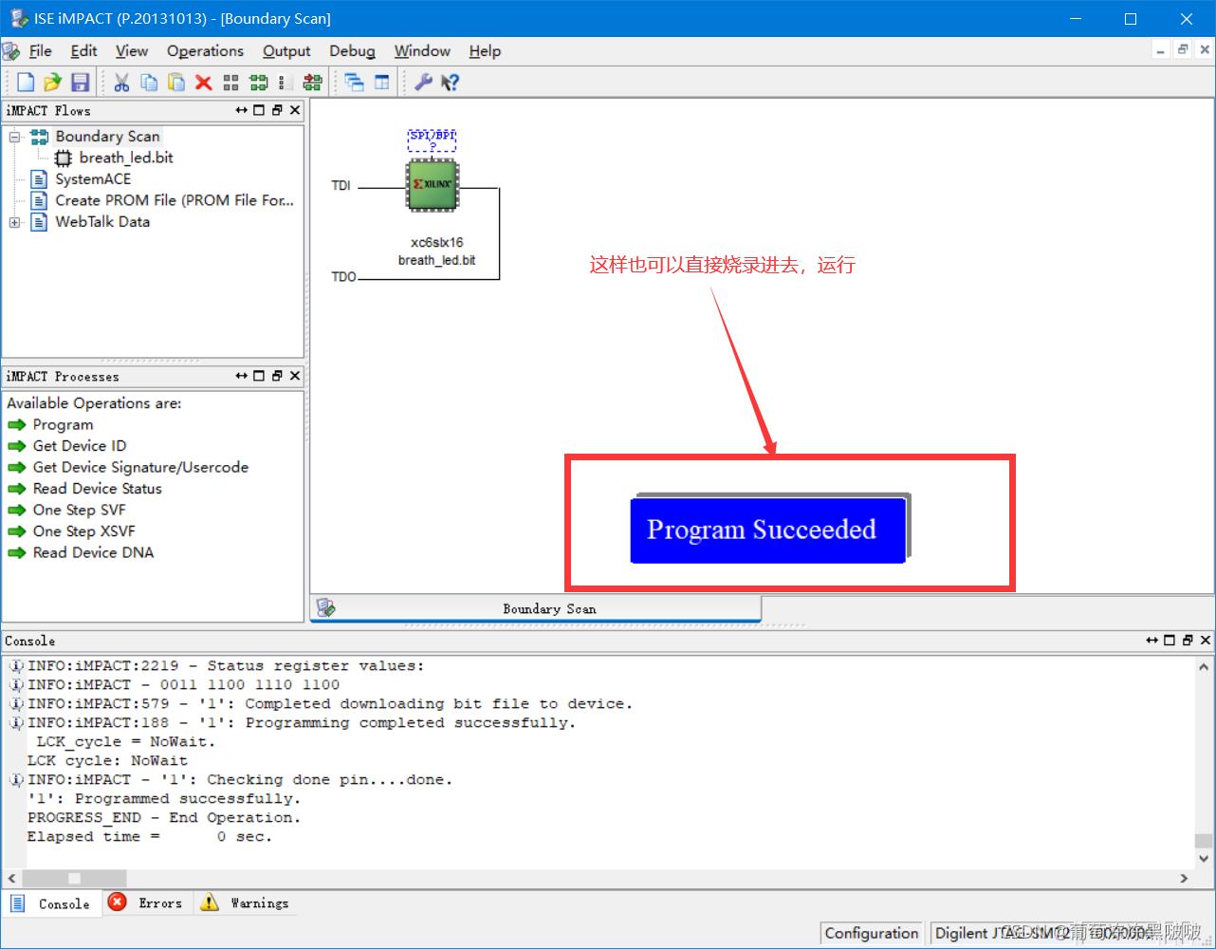Restore the inner Boundary Scan document window
The width and height of the screenshot is (1216, 949).
coord(1183,49)
